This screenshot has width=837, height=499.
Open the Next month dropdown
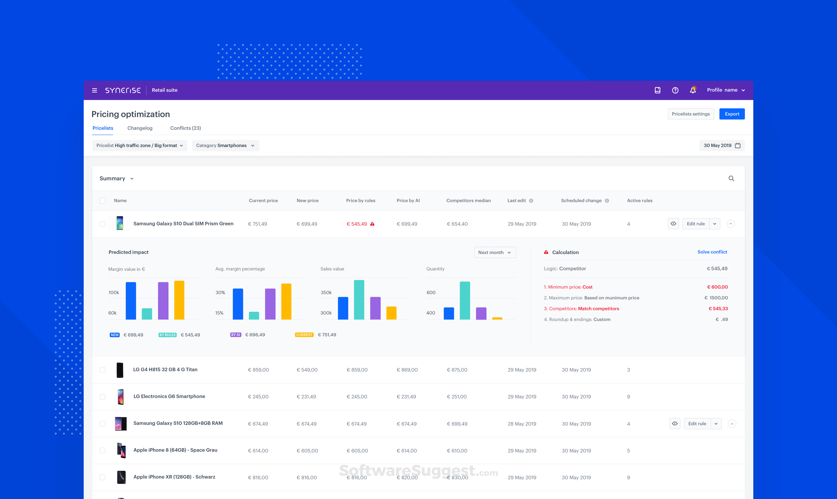(x=495, y=252)
